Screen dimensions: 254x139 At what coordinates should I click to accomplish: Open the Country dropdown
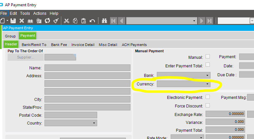(x=94, y=123)
